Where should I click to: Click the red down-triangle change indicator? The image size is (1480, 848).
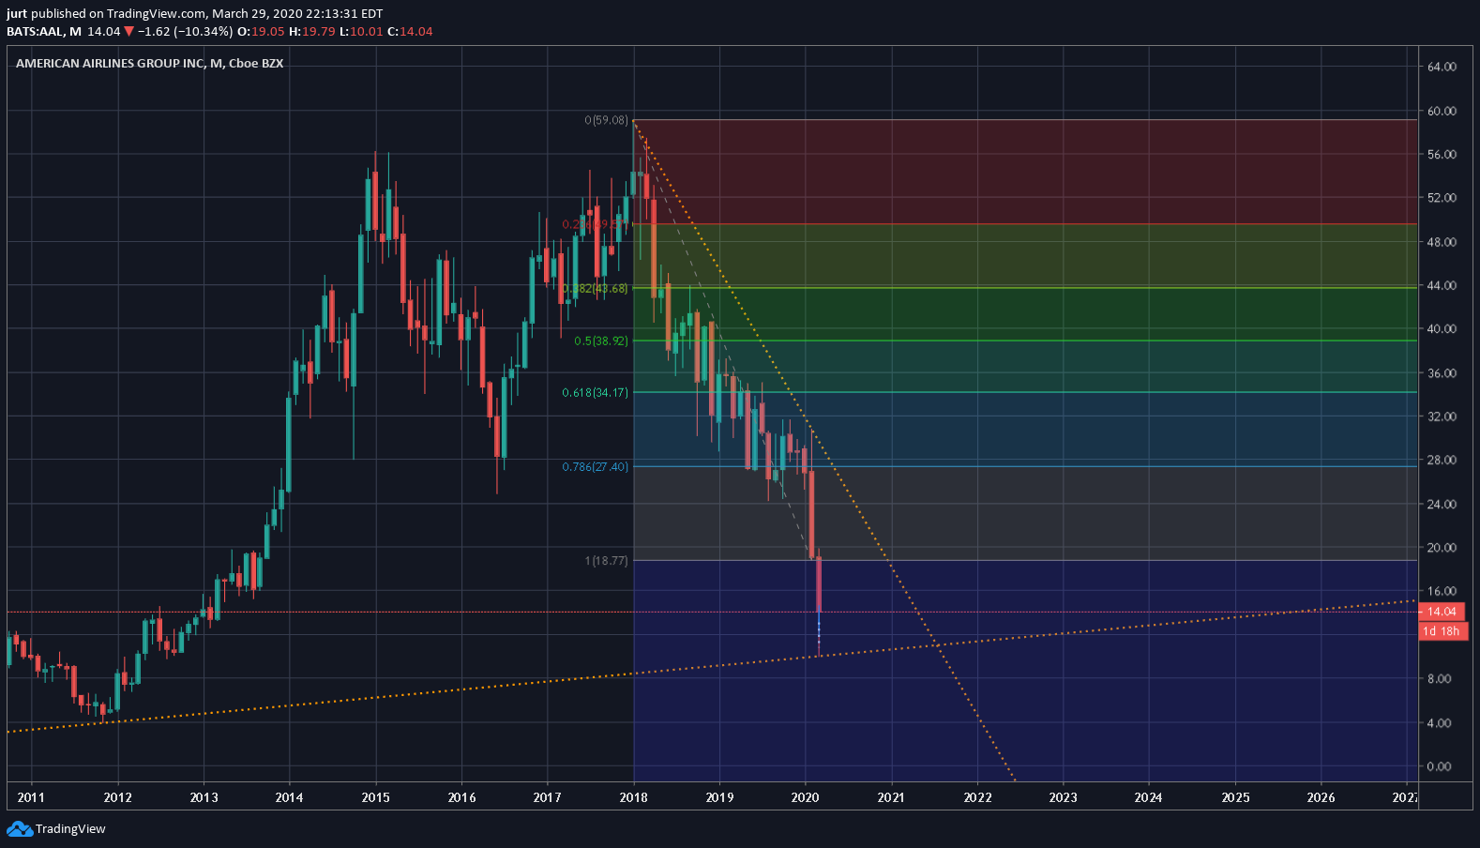(129, 31)
